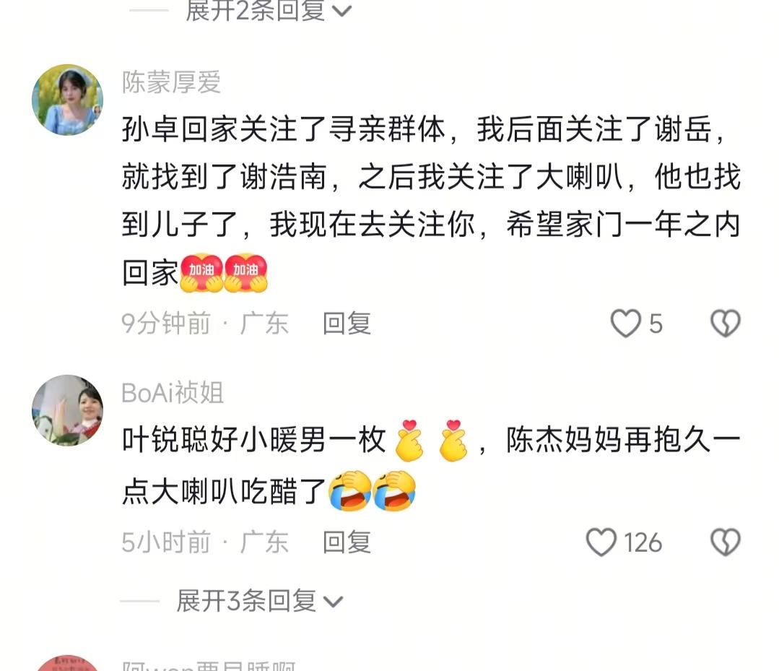This screenshot has width=779, height=671.
Task: Select the comment text 叶锐聪好小暖男一枚
Action: (x=254, y=441)
